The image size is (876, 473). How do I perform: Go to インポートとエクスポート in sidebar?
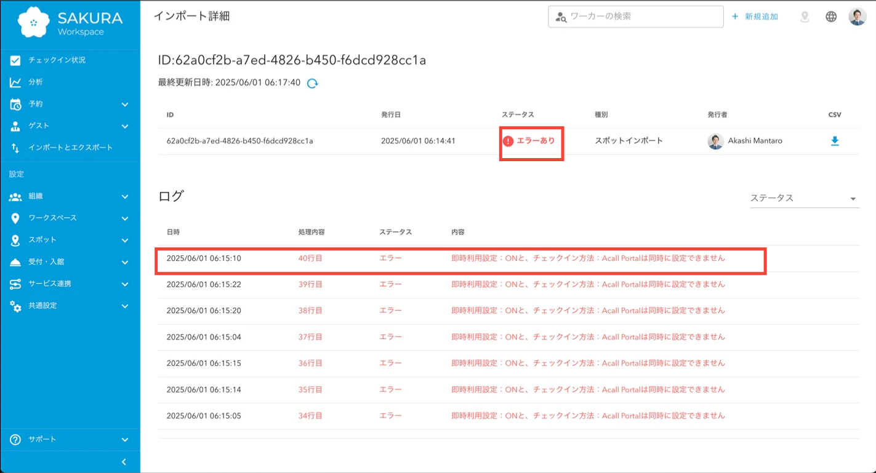click(x=70, y=148)
